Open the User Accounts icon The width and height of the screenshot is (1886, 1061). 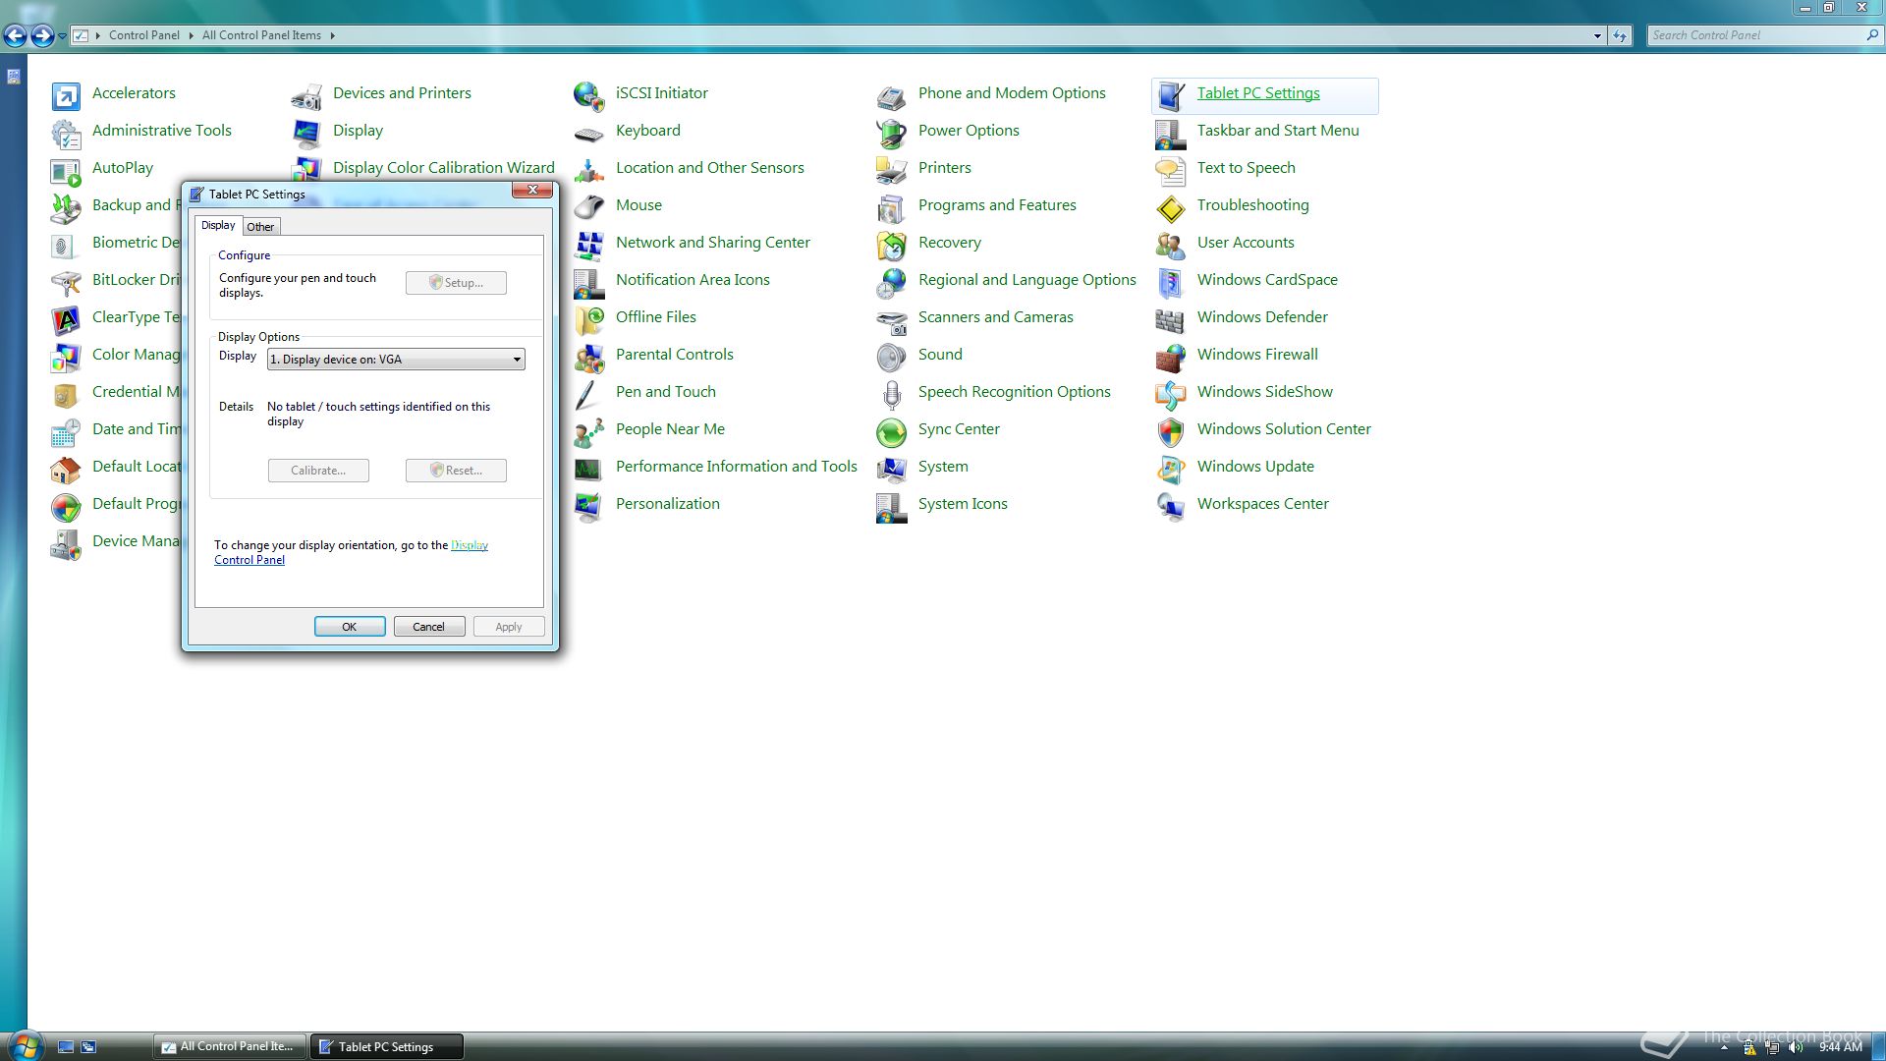tap(1171, 245)
